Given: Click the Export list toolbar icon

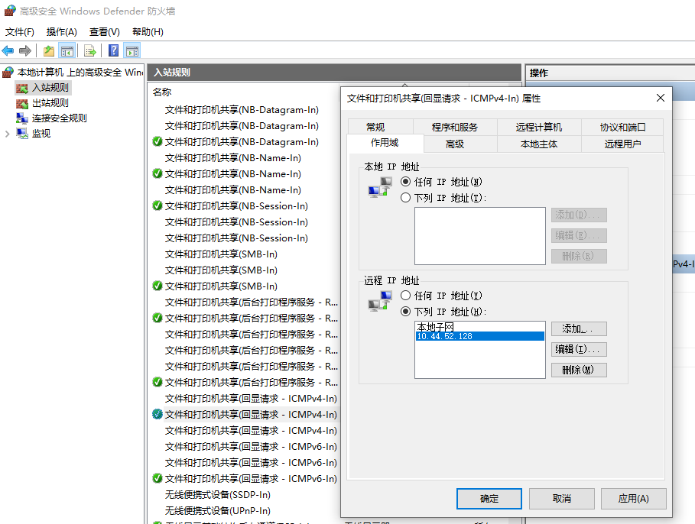Looking at the screenshot, I should (x=90, y=51).
